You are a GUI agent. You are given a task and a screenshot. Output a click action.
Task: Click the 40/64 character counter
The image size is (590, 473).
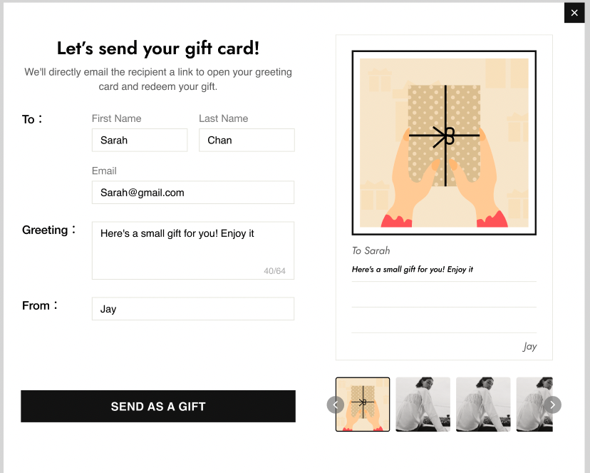pos(274,271)
